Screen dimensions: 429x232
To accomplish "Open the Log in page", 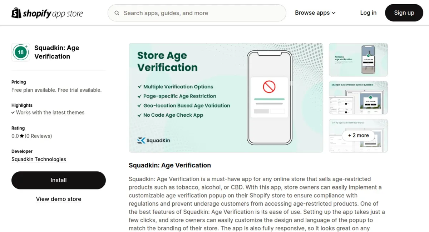I will point(368,13).
